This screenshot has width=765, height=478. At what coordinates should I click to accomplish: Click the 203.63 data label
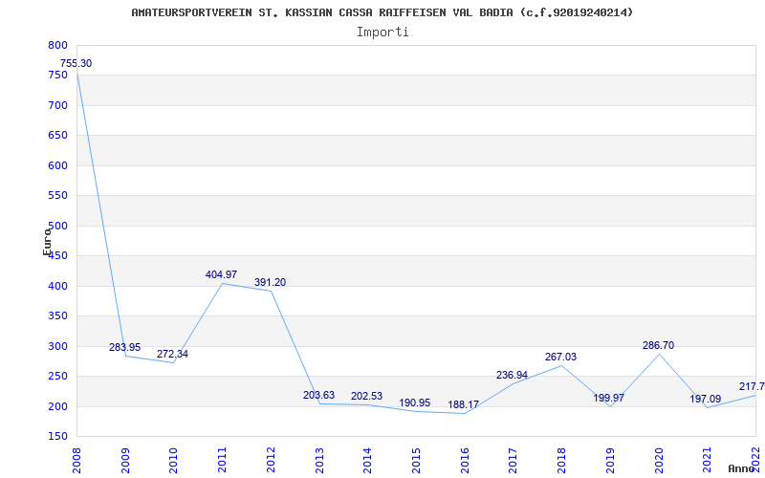pos(318,395)
